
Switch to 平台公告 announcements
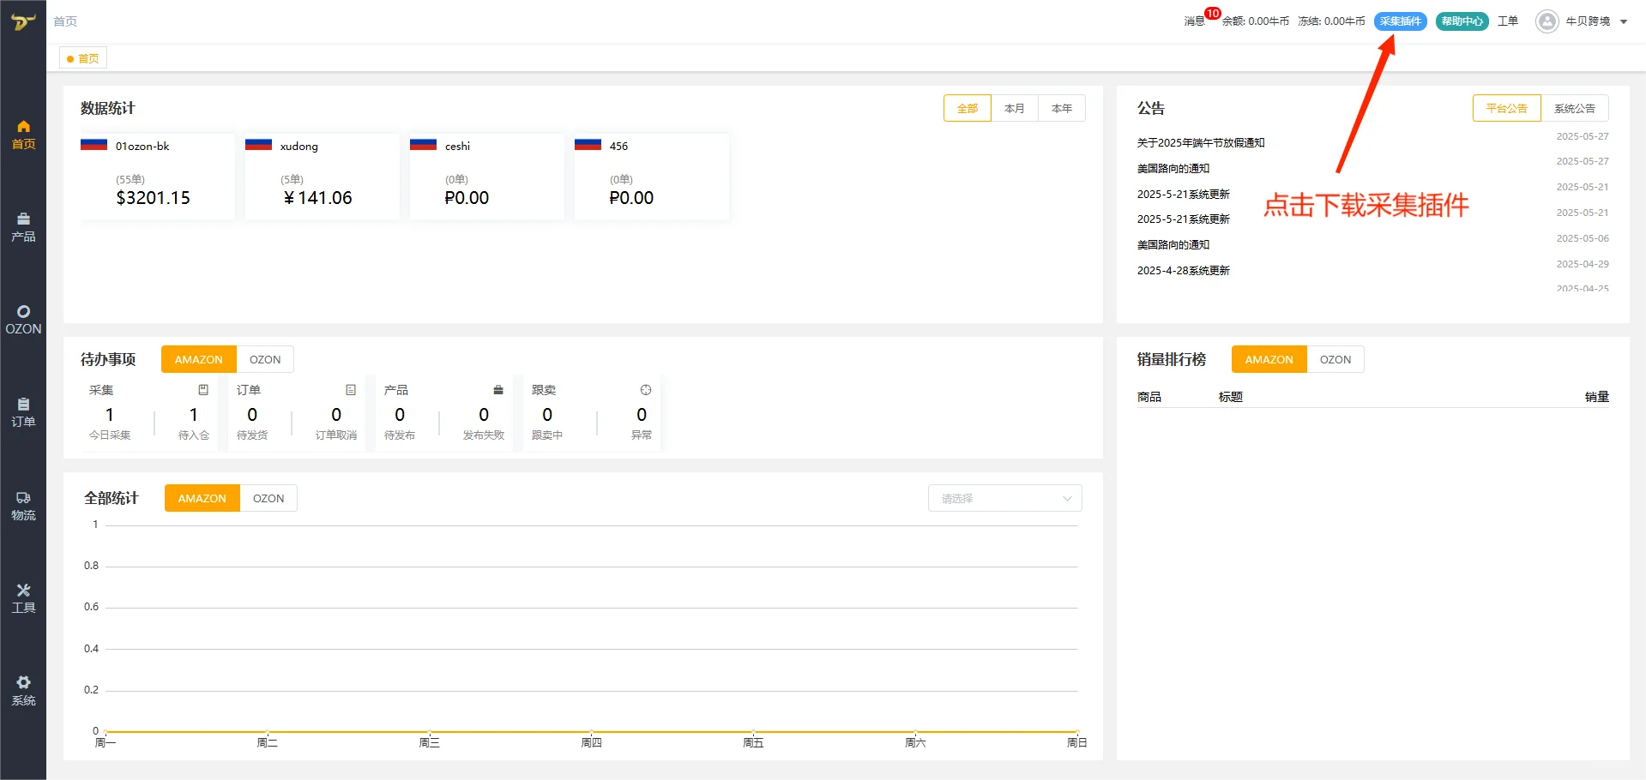click(x=1507, y=108)
